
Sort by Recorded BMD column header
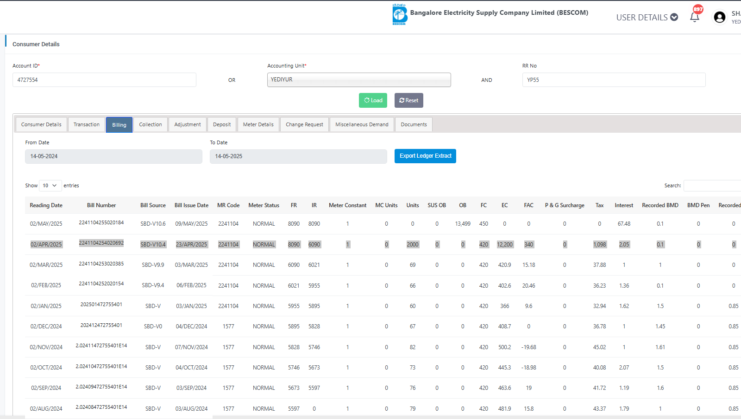660,205
